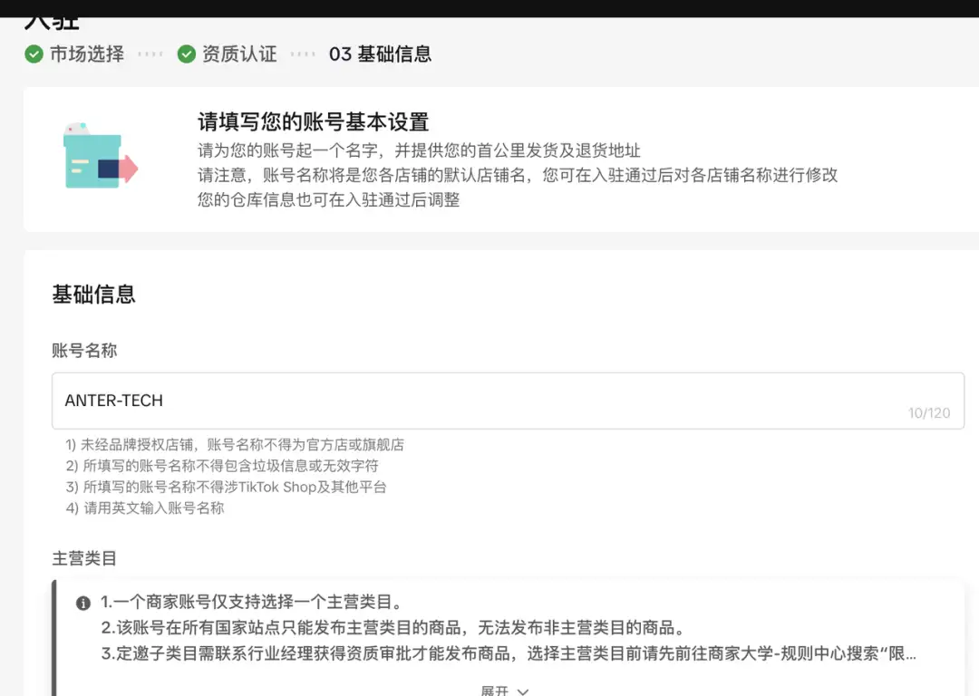Go to the 资质认证 step
Viewport: 979px width, 696px height.
239,54
